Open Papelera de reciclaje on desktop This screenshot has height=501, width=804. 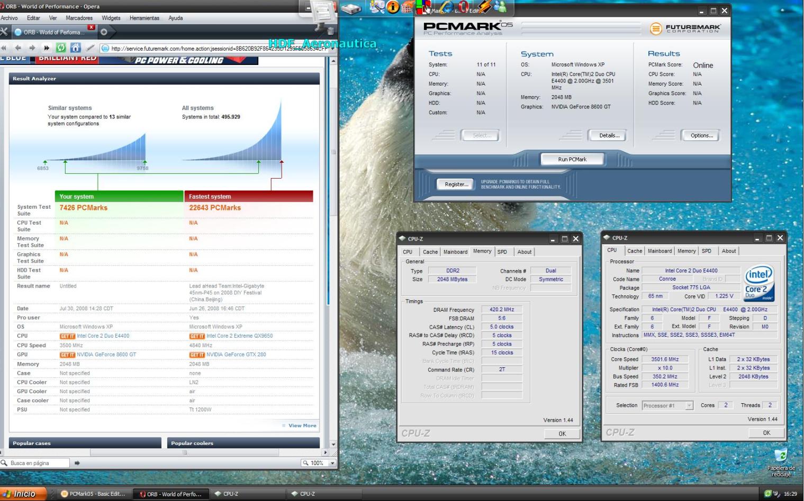781,462
